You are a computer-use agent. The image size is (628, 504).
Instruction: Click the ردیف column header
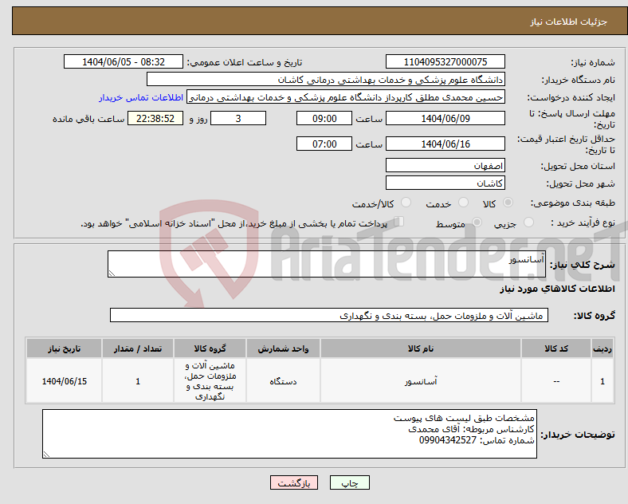pos(602,348)
